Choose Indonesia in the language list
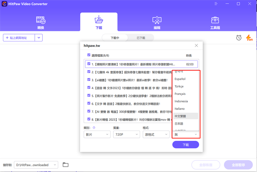This screenshot has height=172, width=257. [186, 101]
